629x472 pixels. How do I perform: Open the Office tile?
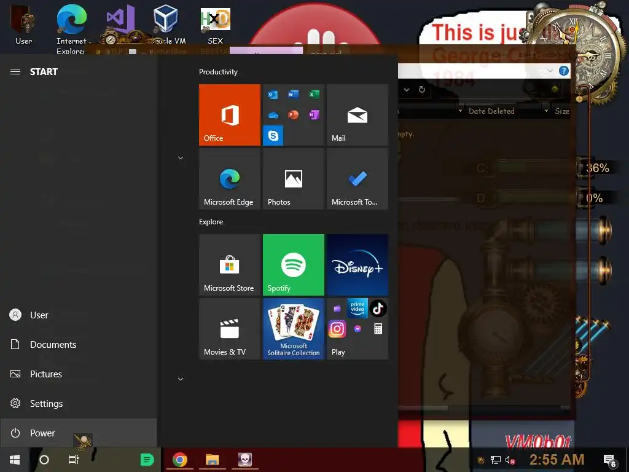(x=230, y=115)
